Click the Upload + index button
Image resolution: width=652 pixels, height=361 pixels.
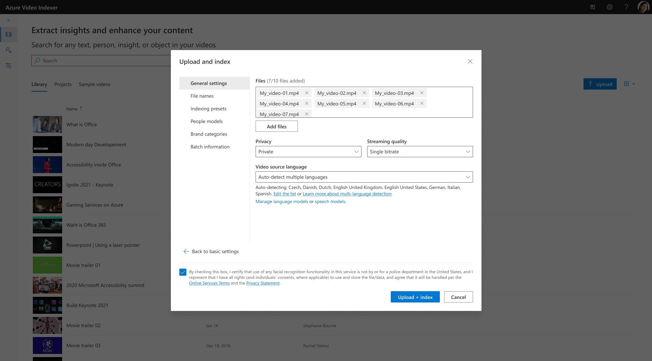415,297
